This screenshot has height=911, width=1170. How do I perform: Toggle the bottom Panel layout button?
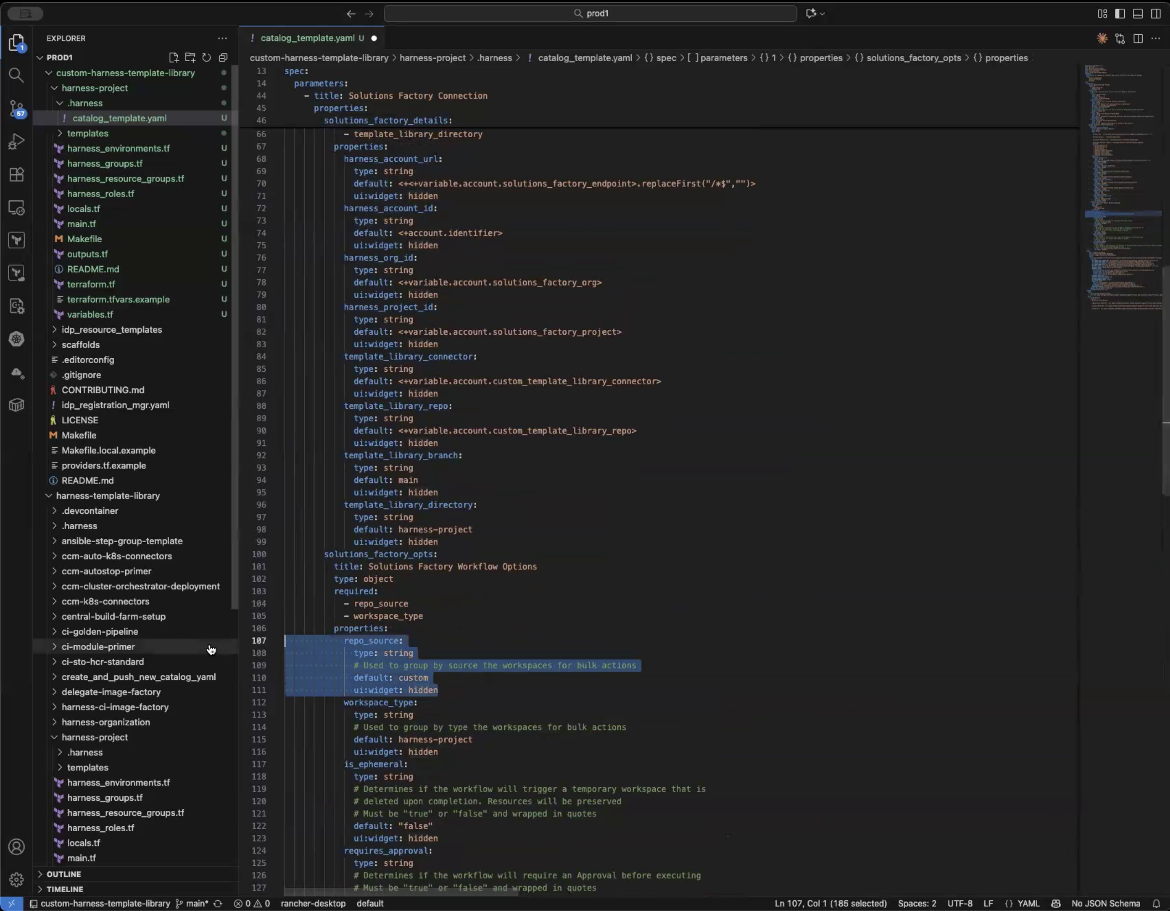[x=1137, y=13]
